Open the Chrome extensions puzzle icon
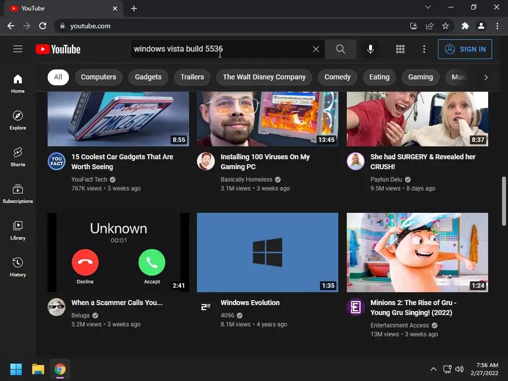This screenshot has width=508, height=381. [465, 26]
